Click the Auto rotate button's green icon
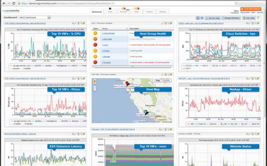 point(244,18)
